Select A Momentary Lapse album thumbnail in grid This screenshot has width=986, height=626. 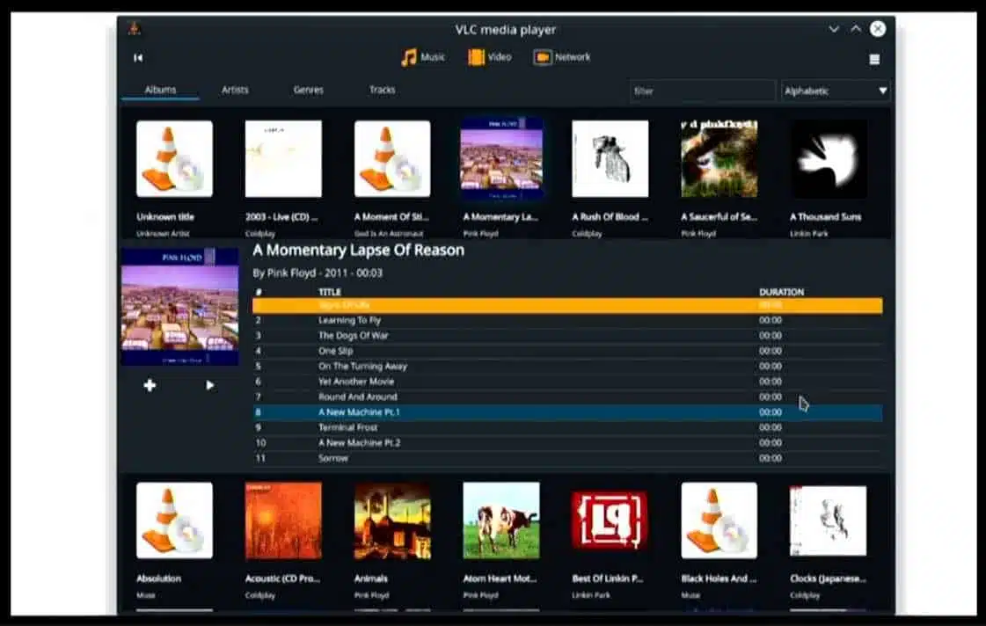[x=501, y=159]
